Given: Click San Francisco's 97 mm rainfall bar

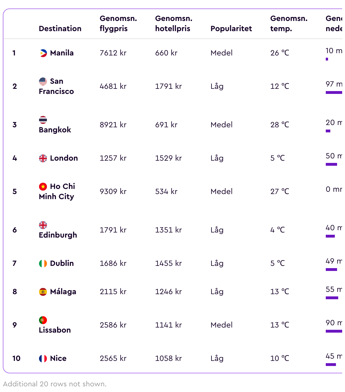Looking at the screenshot, I should pyautogui.click(x=334, y=92).
